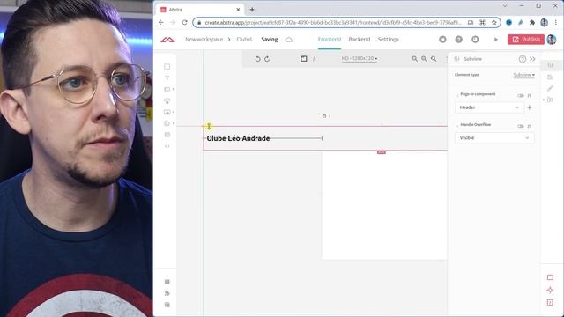Open the Visible overflow dropdown

(x=494, y=138)
